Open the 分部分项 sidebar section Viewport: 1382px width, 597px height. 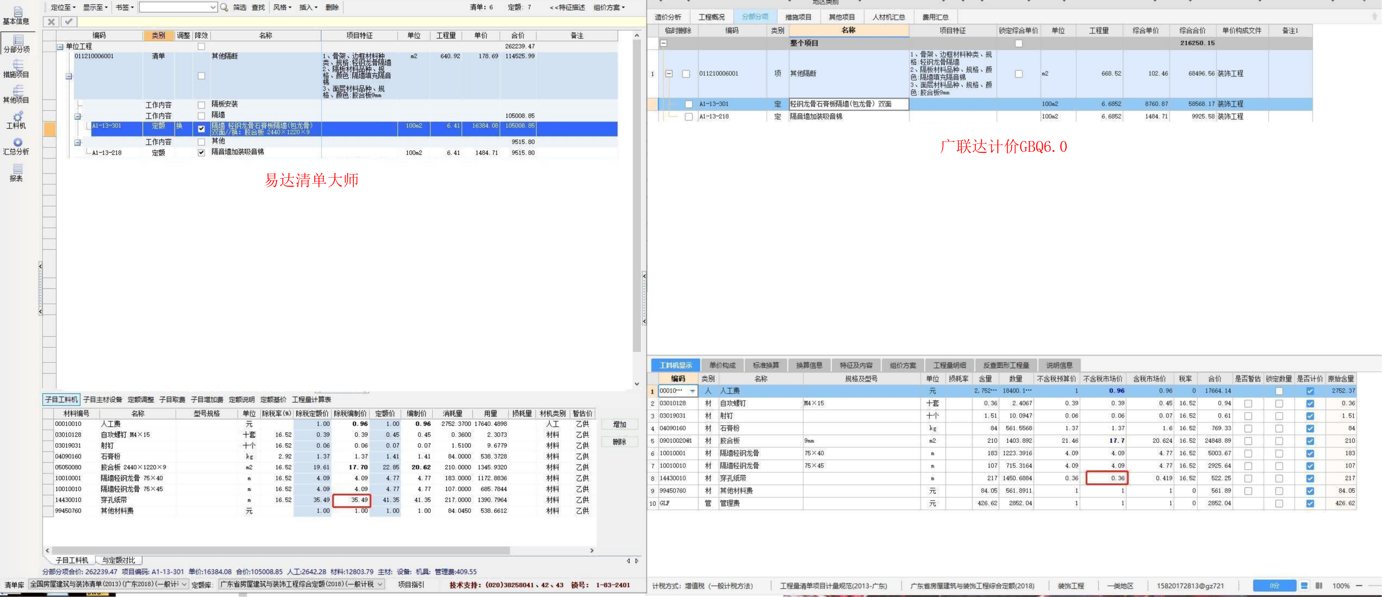[x=17, y=43]
